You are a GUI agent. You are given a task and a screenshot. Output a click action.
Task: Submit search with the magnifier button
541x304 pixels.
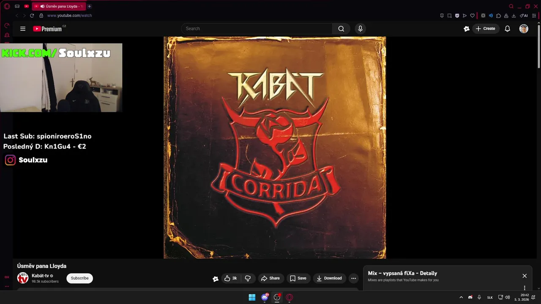(341, 29)
